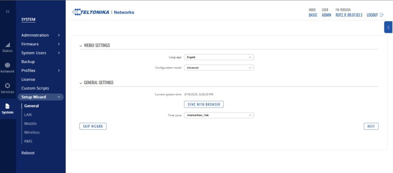Open the Network globe icon

pyautogui.click(x=8, y=66)
